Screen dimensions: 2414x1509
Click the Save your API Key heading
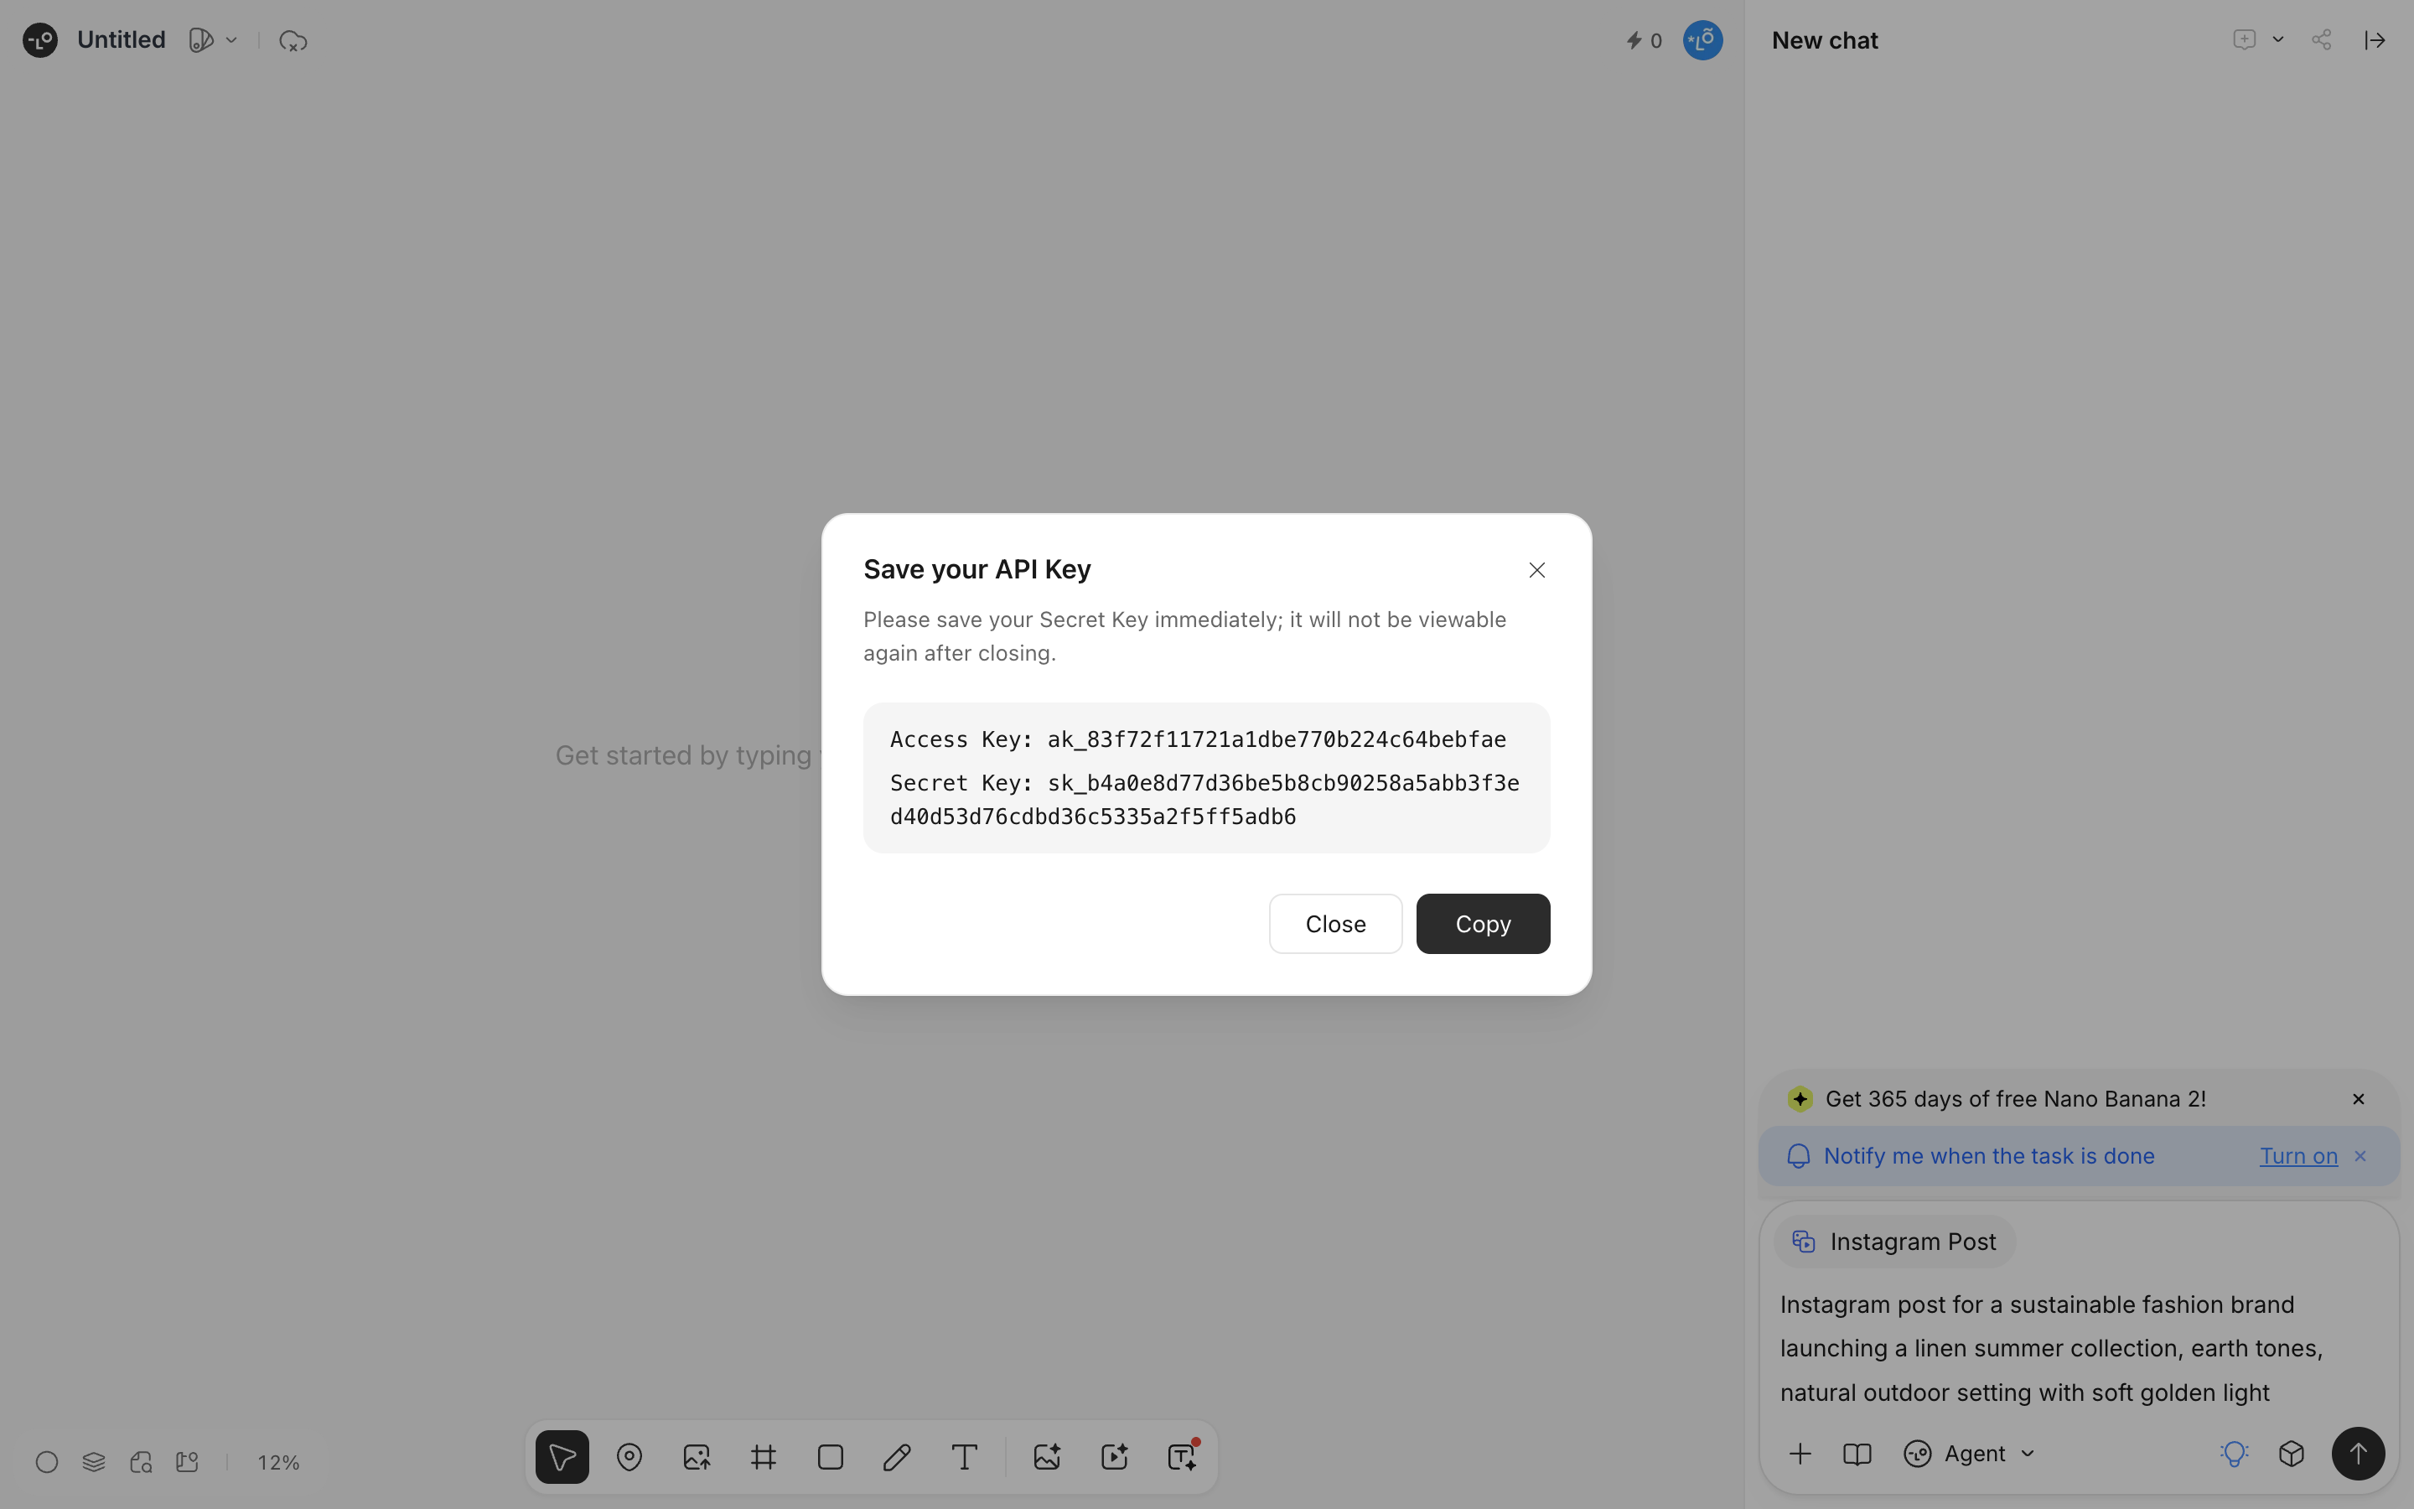[x=976, y=569]
